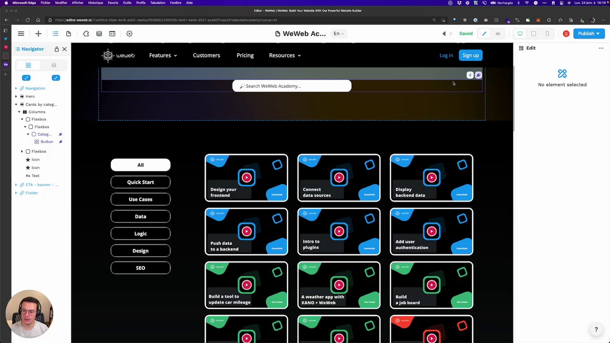Lock the Navigator panel with padlock icon
Screen dimensions: 610x343
tap(56, 49)
